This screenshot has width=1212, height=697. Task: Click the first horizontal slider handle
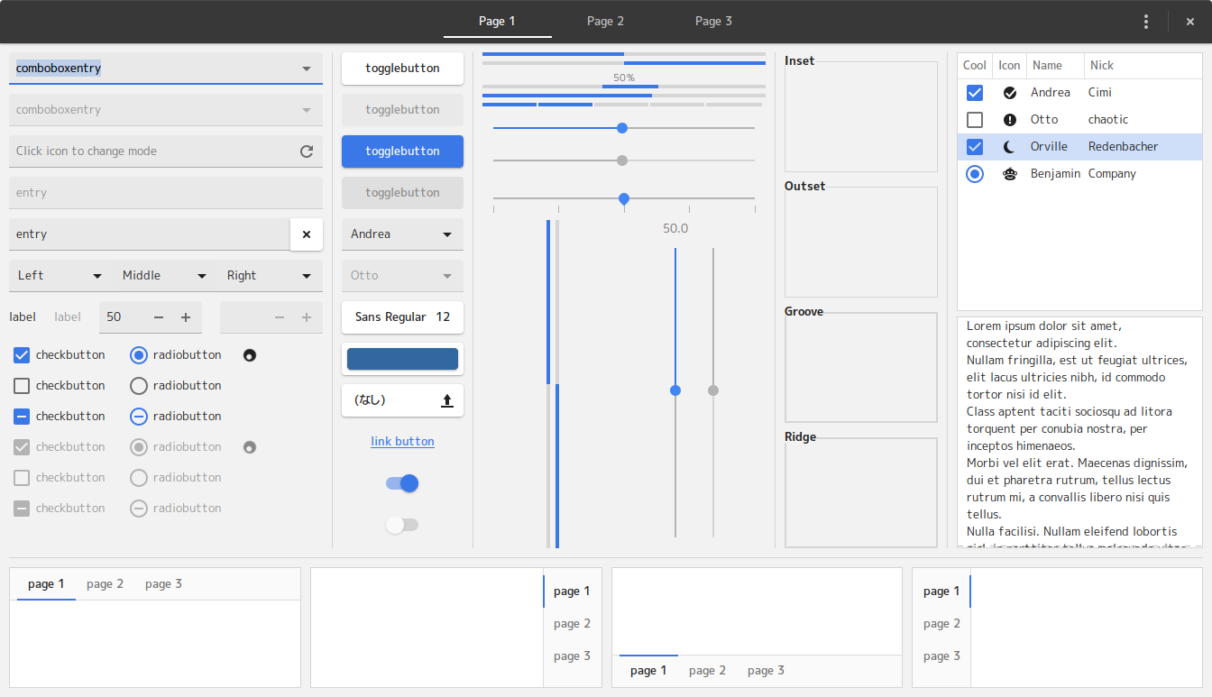(622, 128)
